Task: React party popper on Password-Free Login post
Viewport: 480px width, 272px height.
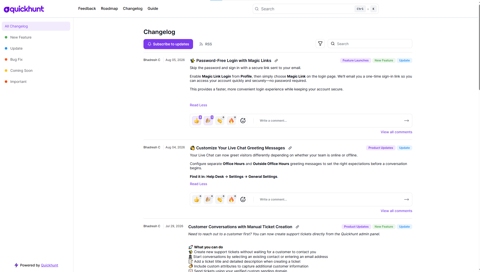Action: tap(208, 121)
